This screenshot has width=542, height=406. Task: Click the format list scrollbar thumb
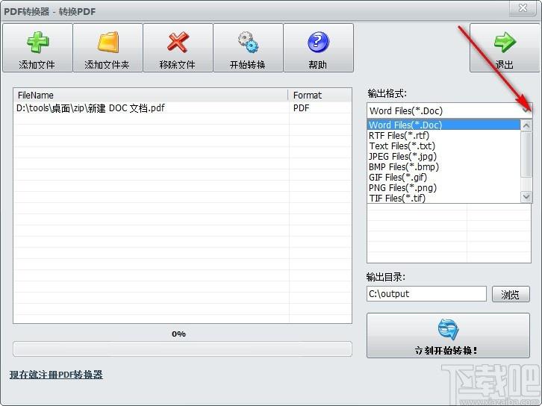coord(526,154)
